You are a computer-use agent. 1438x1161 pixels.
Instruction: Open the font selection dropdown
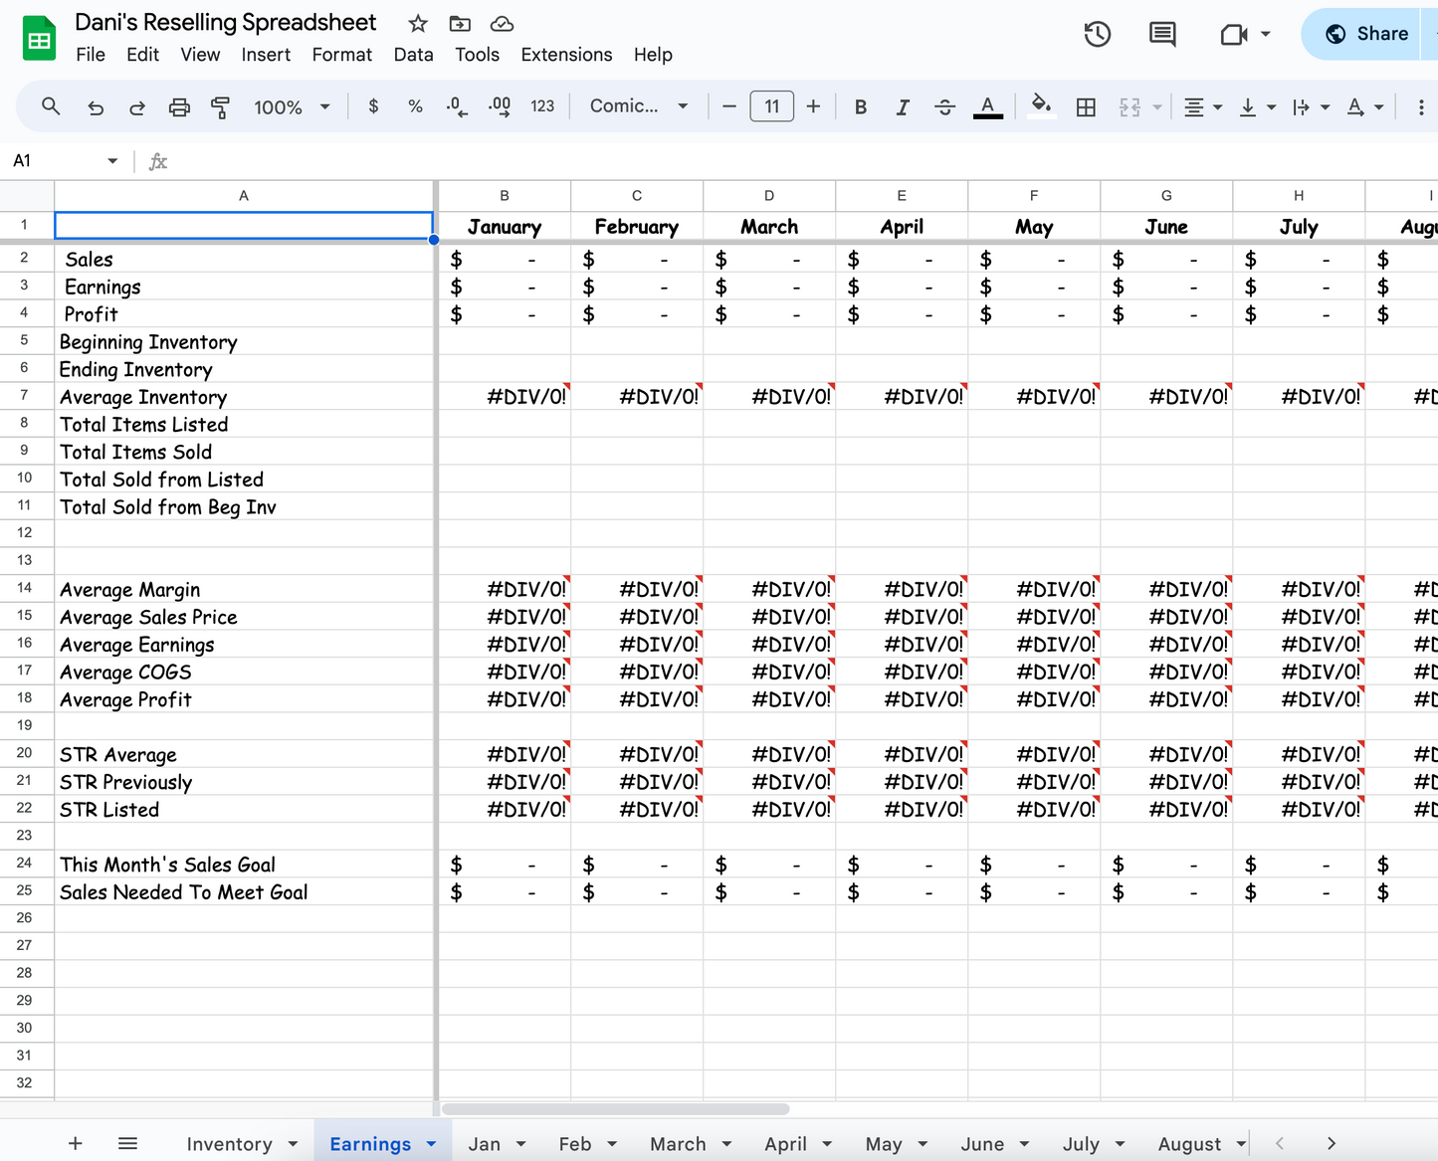[x=638, y=106]
